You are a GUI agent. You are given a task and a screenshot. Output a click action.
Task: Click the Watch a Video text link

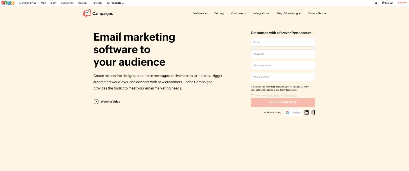[110, 102]
